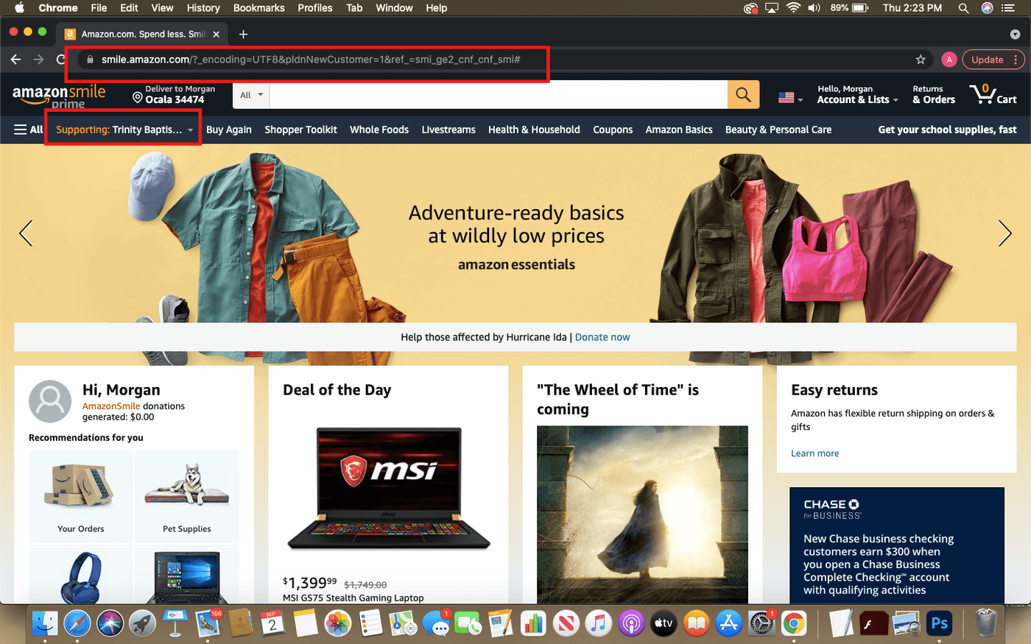Click the Deliver to Morgan location pin
Screen dimensions: 1031x644
[137, 97]
